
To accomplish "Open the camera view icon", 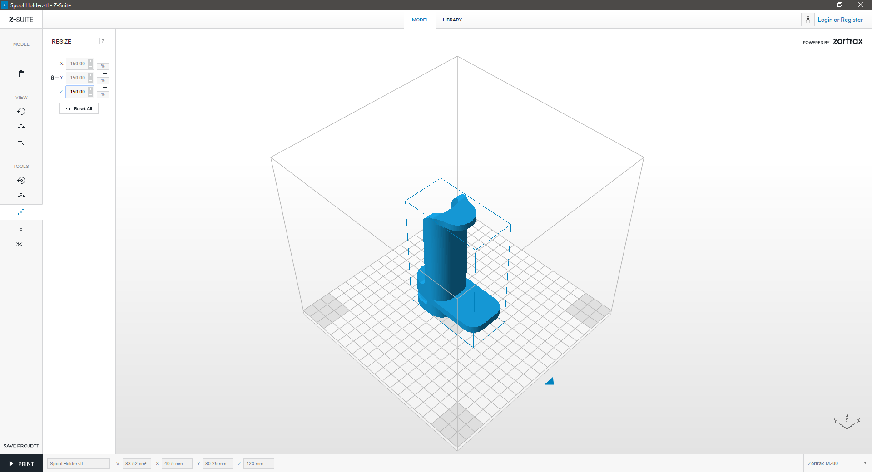I will point(21,143).
